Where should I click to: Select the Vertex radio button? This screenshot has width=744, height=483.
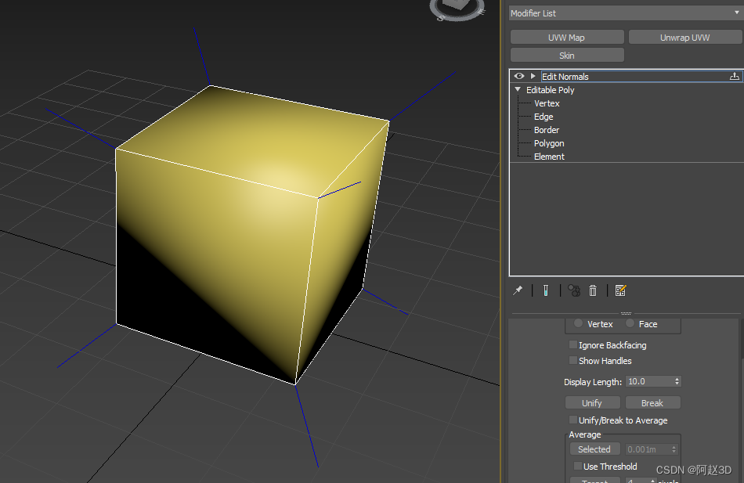[x=578, y=323]
